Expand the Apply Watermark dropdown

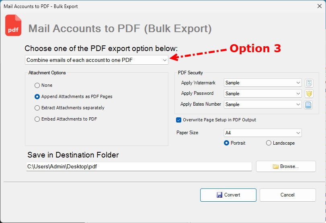click(x=262, y=83)
